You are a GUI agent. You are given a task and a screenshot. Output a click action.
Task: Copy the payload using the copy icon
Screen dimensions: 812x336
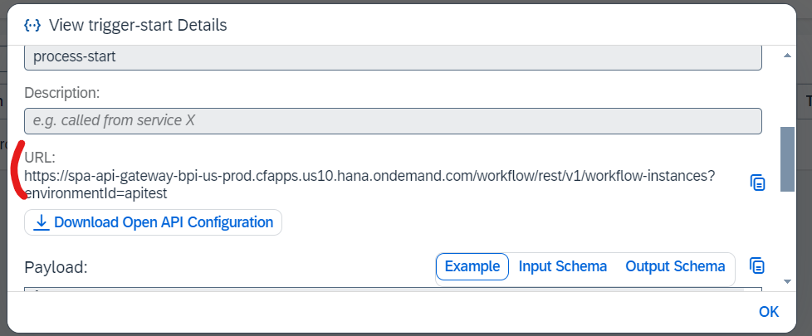(757, 265)
